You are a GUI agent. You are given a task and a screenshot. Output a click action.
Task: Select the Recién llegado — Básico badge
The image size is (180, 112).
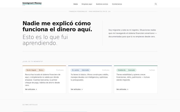tap(35, 70)
